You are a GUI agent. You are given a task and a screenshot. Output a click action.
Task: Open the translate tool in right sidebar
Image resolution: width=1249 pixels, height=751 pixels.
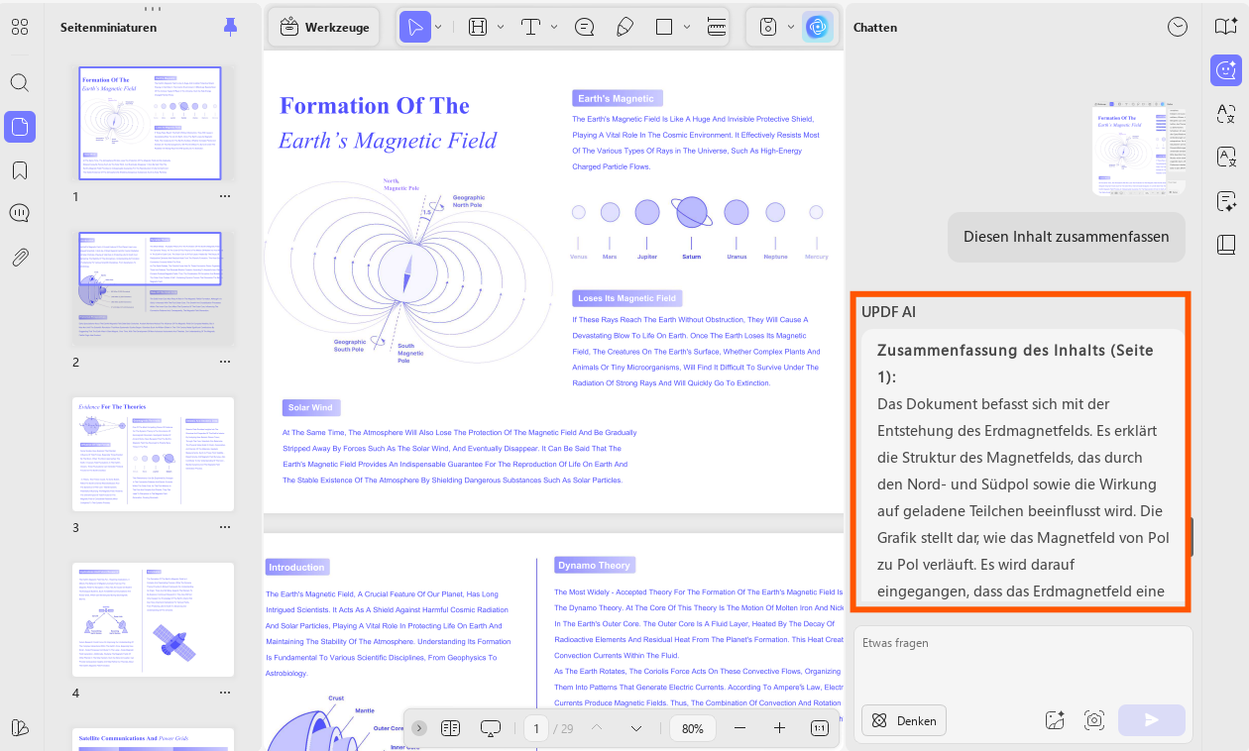tap(1226, 114)
